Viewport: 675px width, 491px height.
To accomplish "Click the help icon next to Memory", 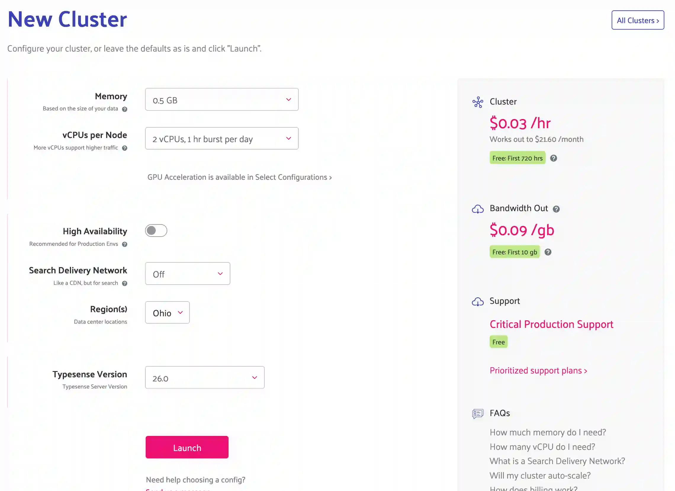I will click(124, 109).
